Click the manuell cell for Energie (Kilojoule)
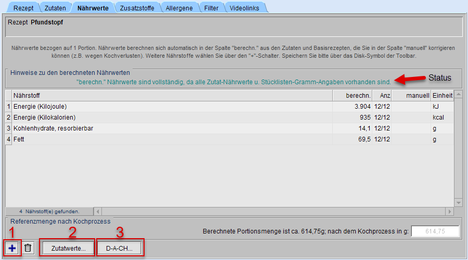Viewport: 468px width, 260px height. pyautogui.click(x=411, y=107)
